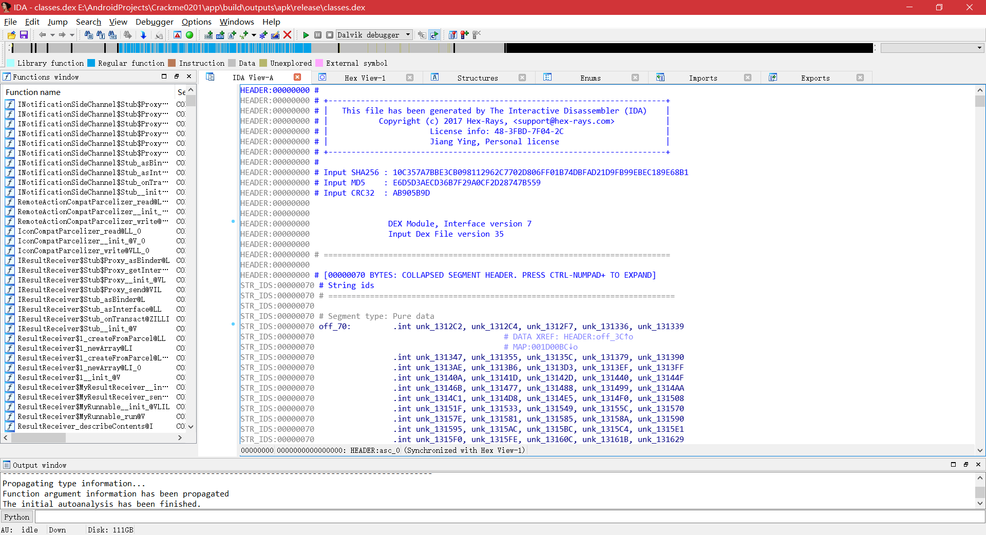Switch to the Exports tab
The height and width of the screenshot is (535, 986).
[x=816, y=78]
